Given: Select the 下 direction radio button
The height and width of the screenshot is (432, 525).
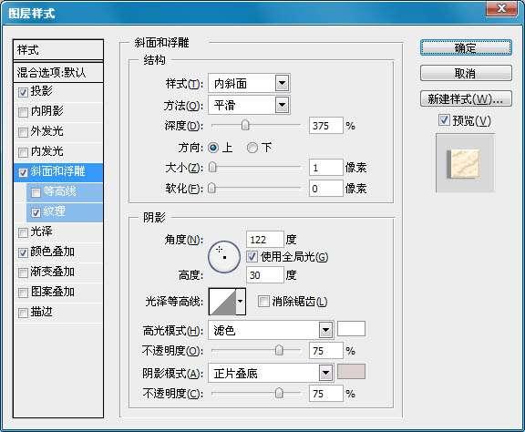Looking at the screenshot, I should [252, 148].
